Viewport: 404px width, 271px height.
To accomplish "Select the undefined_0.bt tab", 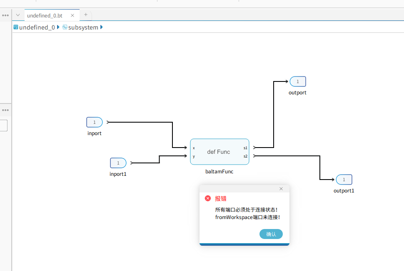I will (45, 15).
